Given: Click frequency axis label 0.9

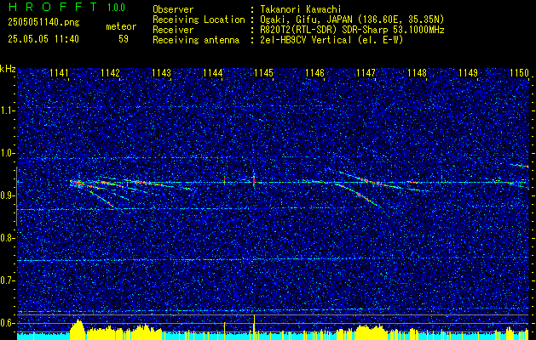Looking at the screenshot, I should [7, 195].
